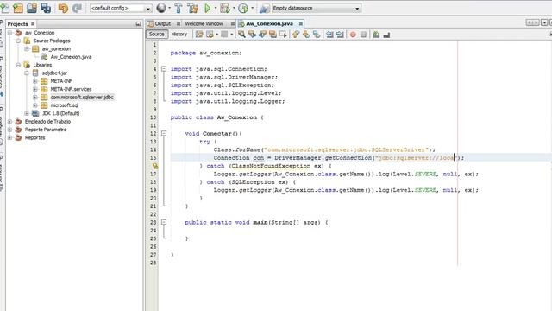Click the Shift Line Right icon

tap(340, 35)
